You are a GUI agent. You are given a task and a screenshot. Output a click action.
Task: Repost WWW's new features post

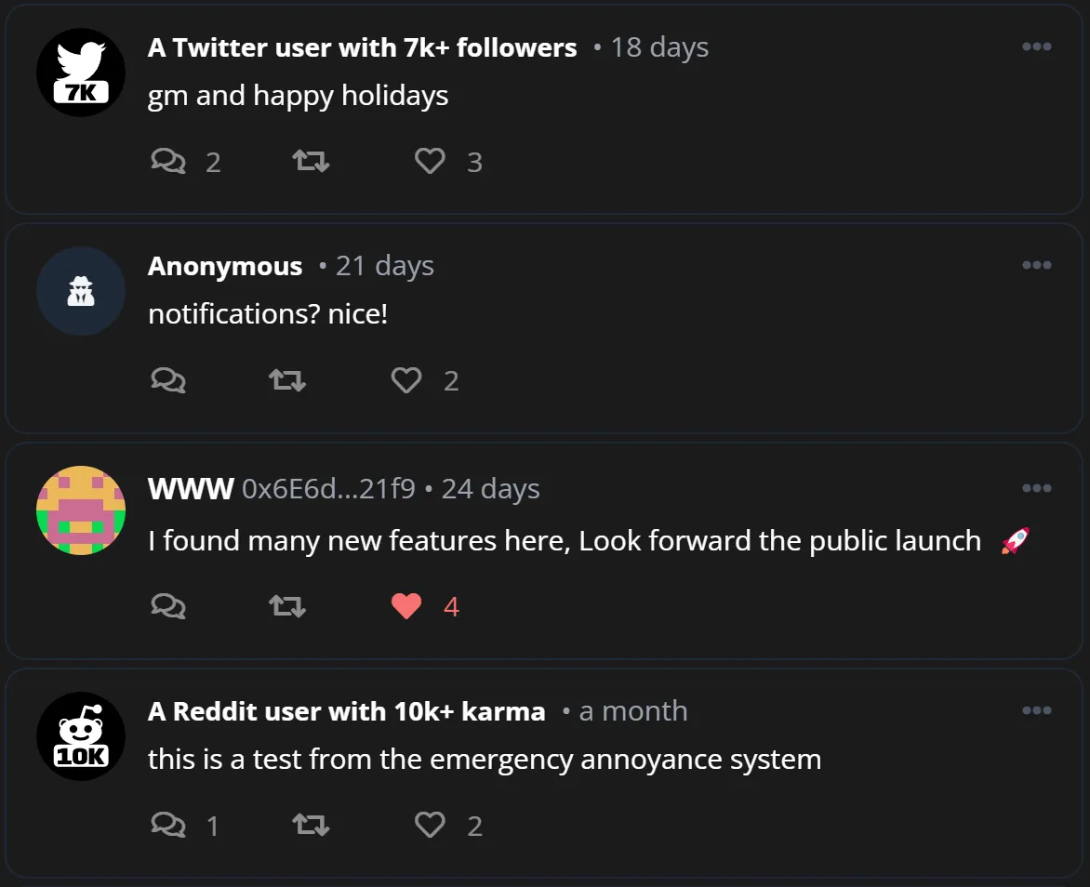coord(287,606)
